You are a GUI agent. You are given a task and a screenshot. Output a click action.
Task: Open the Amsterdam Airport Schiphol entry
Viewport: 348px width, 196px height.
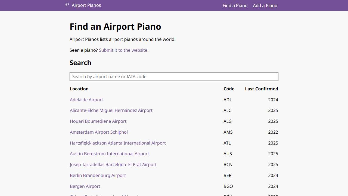click(x=99, y=132)
